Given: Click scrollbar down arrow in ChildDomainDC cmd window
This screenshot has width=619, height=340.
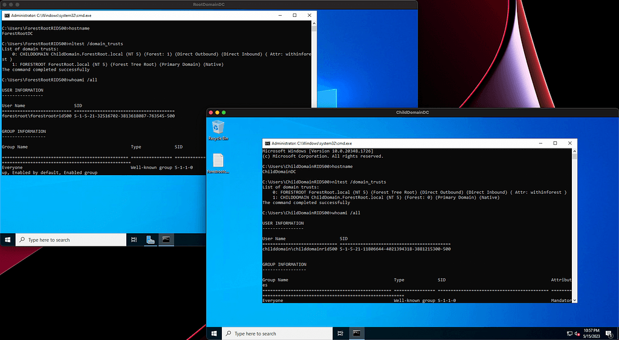Looking at the screenshot, I should coord(574,300).
